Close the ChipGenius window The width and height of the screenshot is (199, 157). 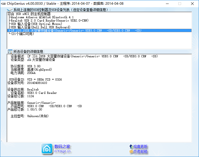coord(192,4)
